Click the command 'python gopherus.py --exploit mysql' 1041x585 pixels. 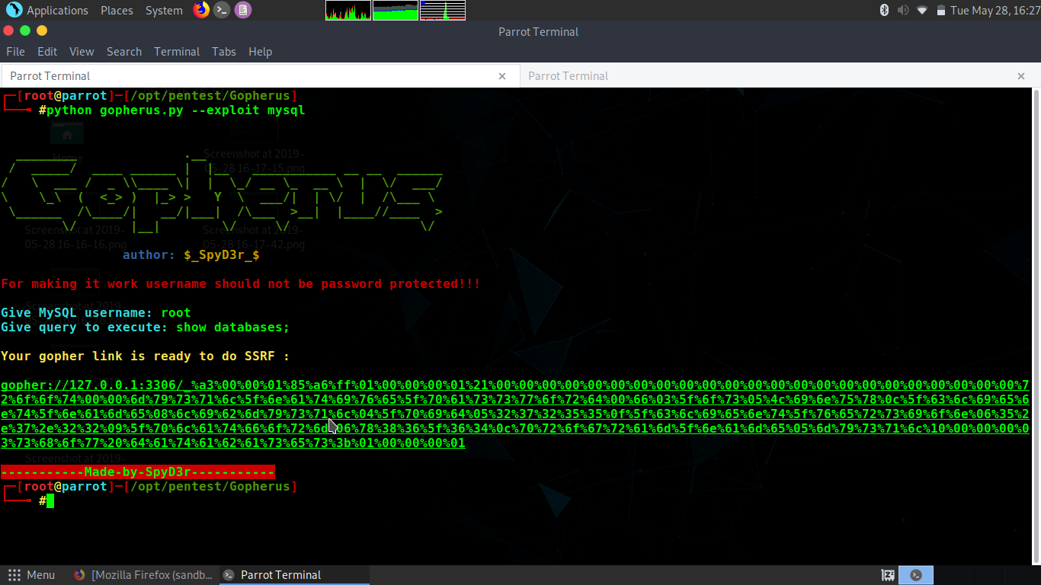[175, 110]
